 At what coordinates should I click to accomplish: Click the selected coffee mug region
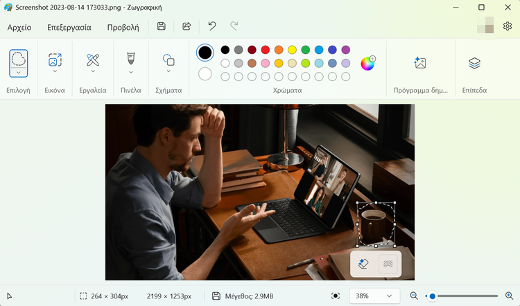(376, 224)
